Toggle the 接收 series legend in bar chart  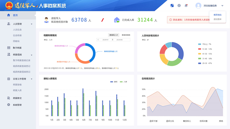(114, 82)
